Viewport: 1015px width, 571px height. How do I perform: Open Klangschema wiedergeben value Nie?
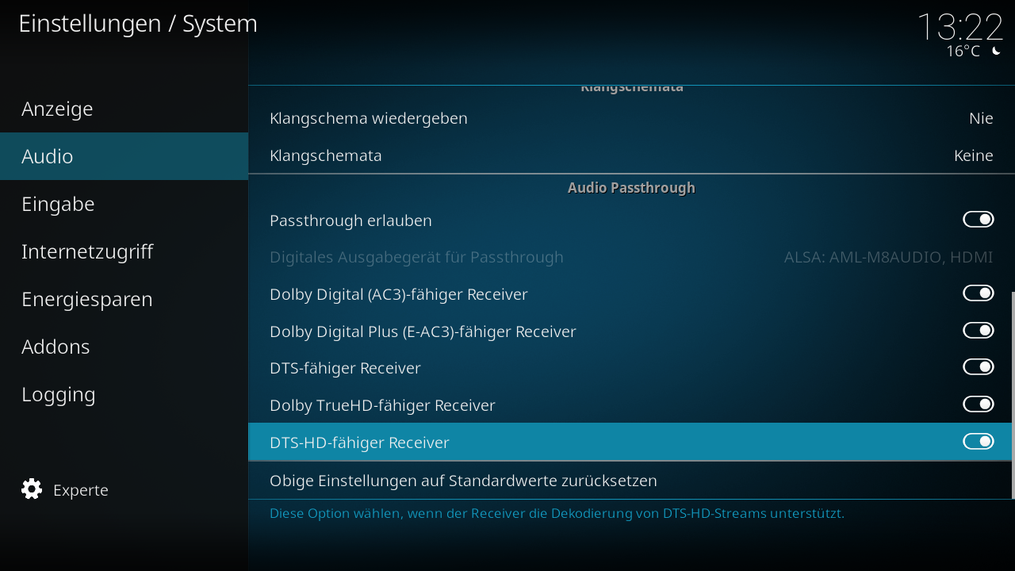tap(630, 118)
